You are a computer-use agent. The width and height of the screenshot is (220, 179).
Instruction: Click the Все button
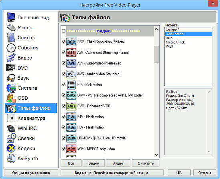tap(71, 163)
